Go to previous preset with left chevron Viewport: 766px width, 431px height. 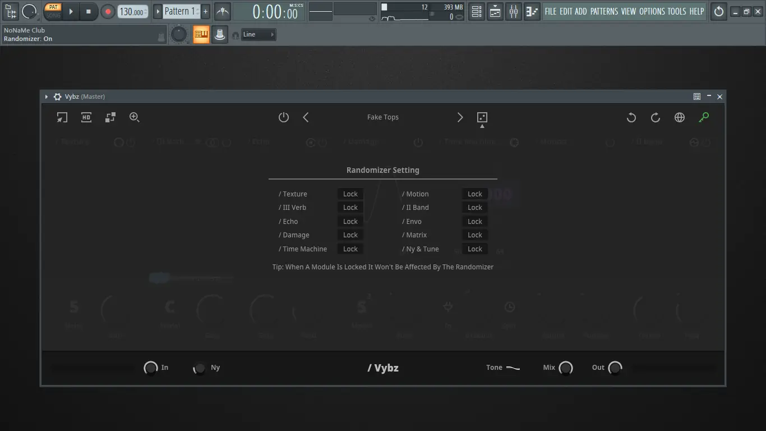306,117
